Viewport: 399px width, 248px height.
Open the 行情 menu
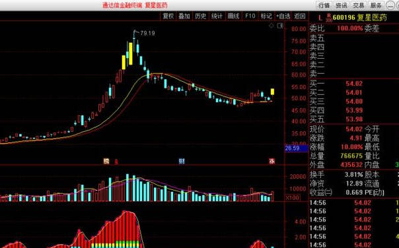tap(324, 5)
